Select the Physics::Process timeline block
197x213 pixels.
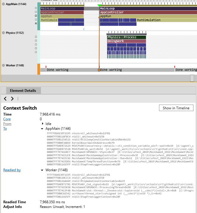[x=126, y=37]
